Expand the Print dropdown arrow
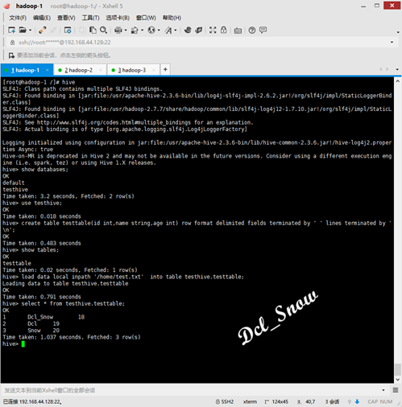This screenshot has height=407, width=402. click(126, 30)
